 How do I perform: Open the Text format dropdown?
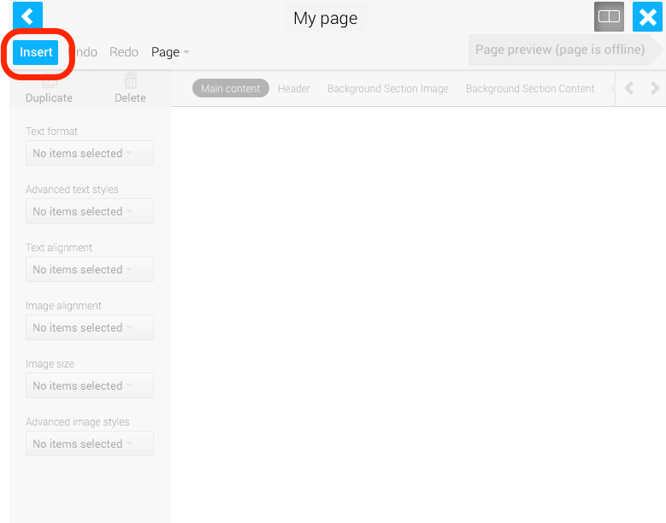(x=90, y=154)
